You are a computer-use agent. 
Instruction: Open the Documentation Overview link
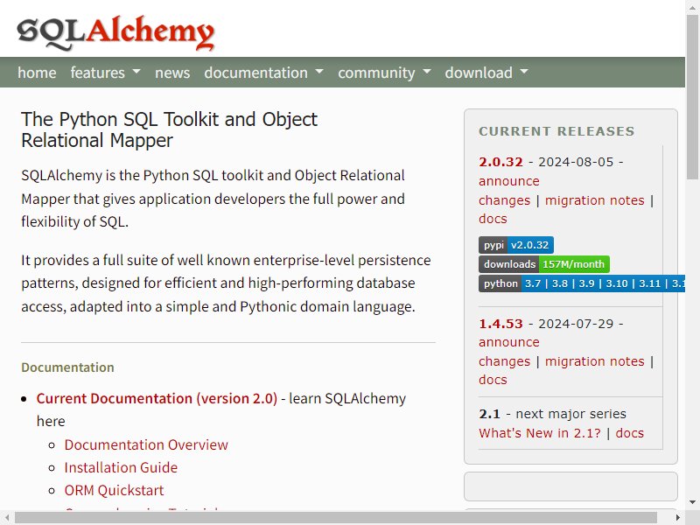(146, 444)
